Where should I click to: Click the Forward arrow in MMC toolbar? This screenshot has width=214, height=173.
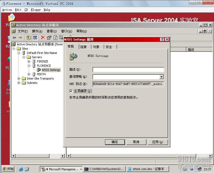click(20, 38)
